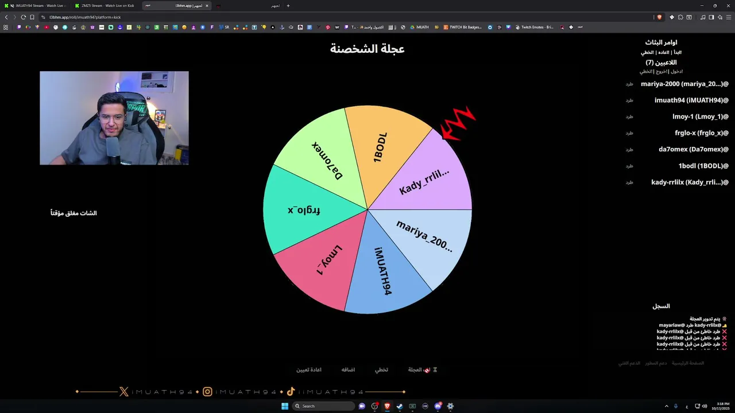This screenshot has width=735, height=413.
Task: Open technical support link (الدعم الفني)
Action: pyautogui.click(x=629, y=363)
